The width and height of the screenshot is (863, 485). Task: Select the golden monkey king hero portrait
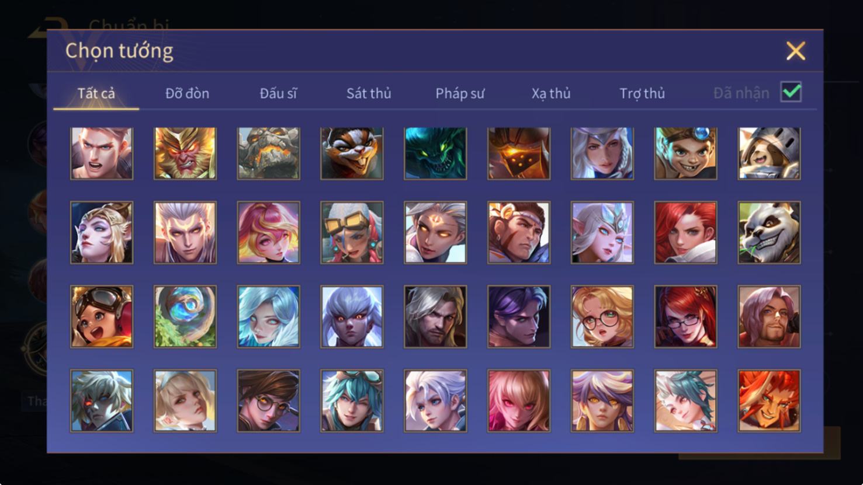point(185,153)
